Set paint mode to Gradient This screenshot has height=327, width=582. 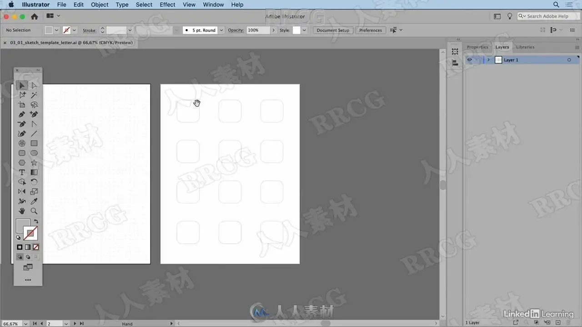pyautogui.click(x=28, y=247)
